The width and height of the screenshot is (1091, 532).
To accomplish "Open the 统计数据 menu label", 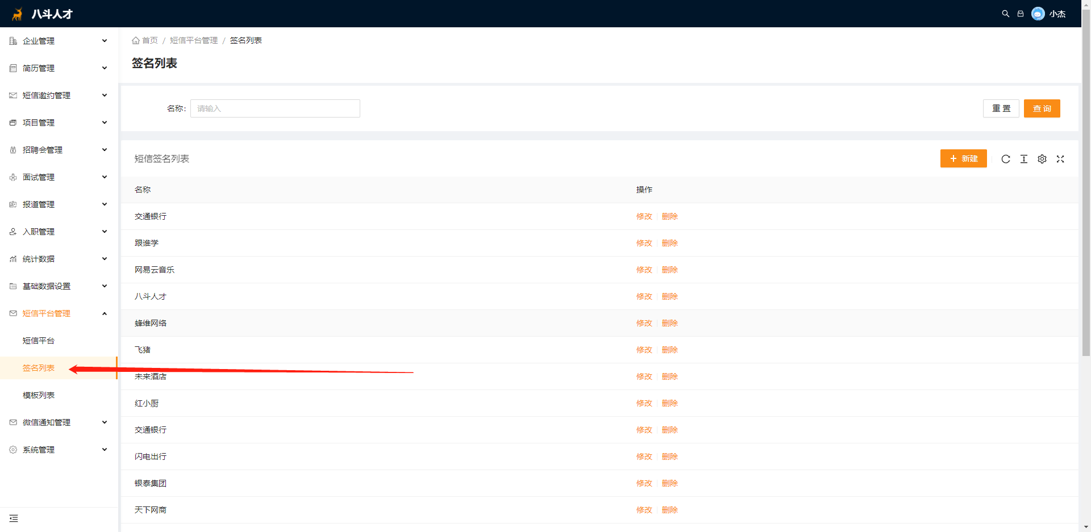I will click(39, 259).
